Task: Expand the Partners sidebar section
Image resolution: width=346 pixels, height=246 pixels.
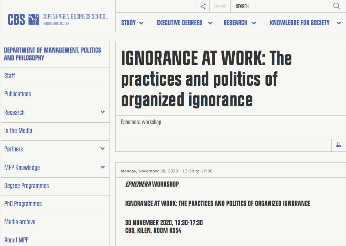Action: (102, 149)
